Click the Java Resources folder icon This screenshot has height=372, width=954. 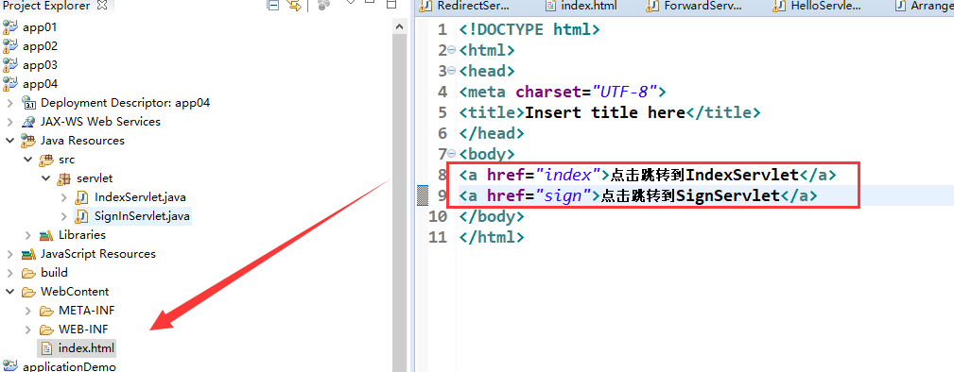pos(28,141)
